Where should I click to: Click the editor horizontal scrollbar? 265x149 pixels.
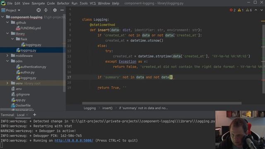[162, 103]
